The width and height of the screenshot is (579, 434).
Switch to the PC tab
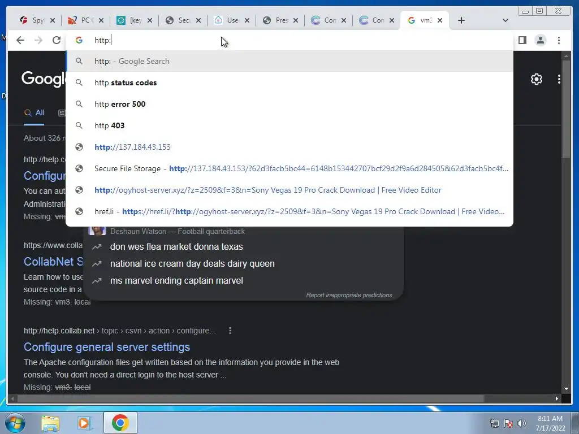point(81,20)
